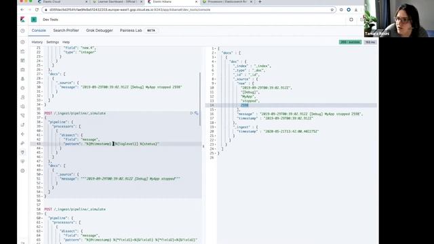Screen dimensions: 434x244
Task: Open Uptime icon in sidebar
Action: point(22,125)
